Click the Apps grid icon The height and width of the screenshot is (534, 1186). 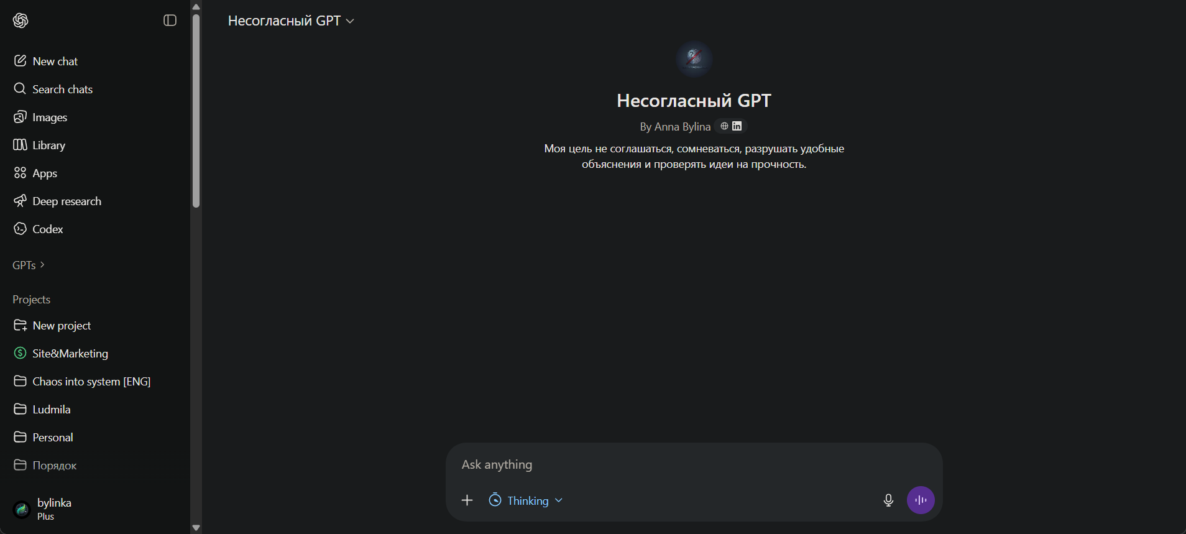20,173
